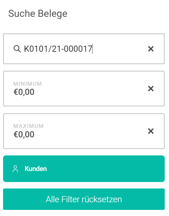The width and height of the screenshot is (169, 216).
Task: Click the MINIMUM field label
Action: tap(27, 84)
